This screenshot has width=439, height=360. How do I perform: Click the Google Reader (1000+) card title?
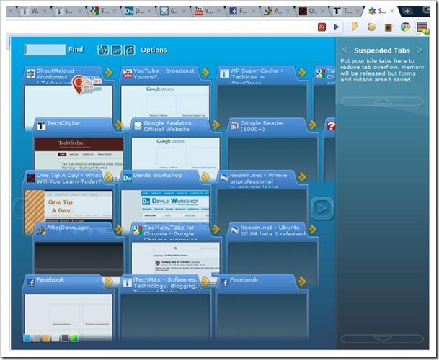tap(262, 126)
